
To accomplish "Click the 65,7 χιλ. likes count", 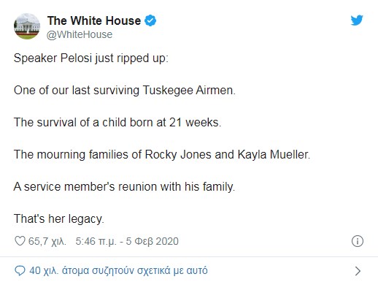I will tap(47, 241).
